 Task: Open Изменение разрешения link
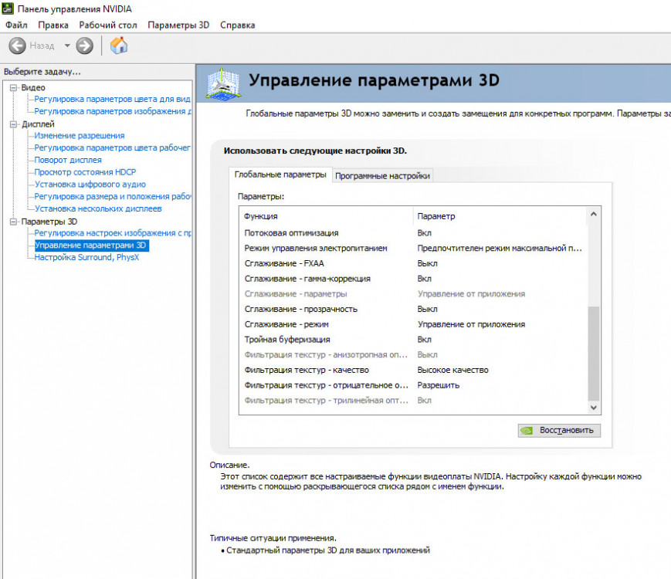pos(80,136)
